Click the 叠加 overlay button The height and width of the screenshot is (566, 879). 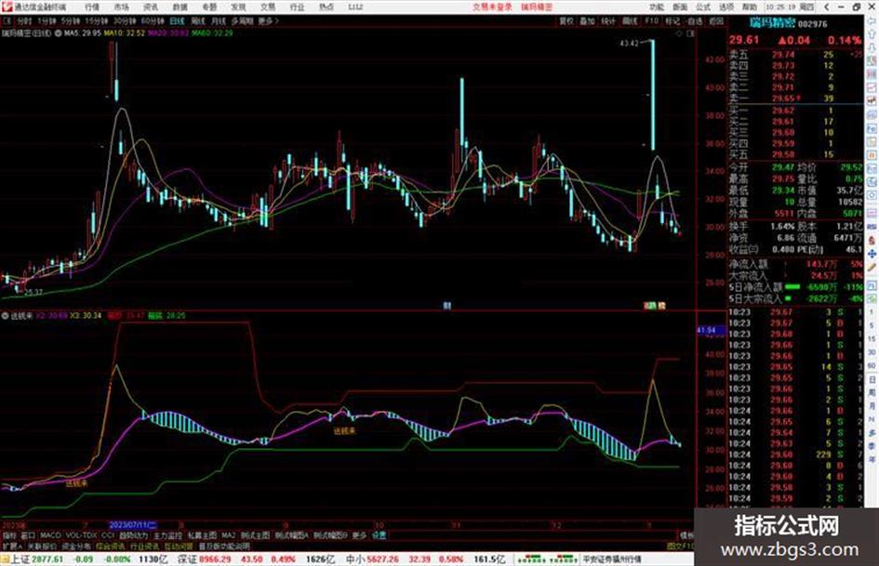point(587,20)
